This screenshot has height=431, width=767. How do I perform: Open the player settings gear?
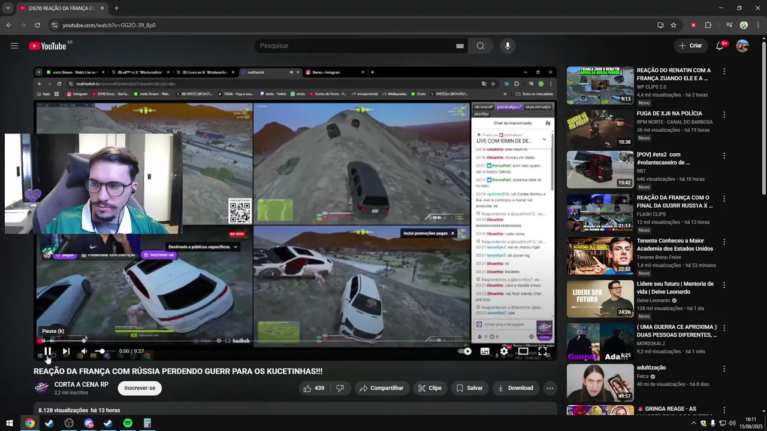504,351
